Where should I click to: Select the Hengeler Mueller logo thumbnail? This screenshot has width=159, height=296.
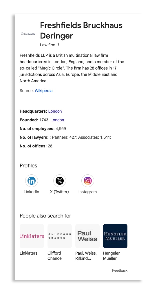point(115,236)
